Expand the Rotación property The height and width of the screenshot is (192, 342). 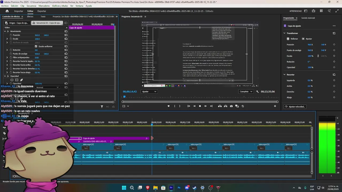(7, 50)
